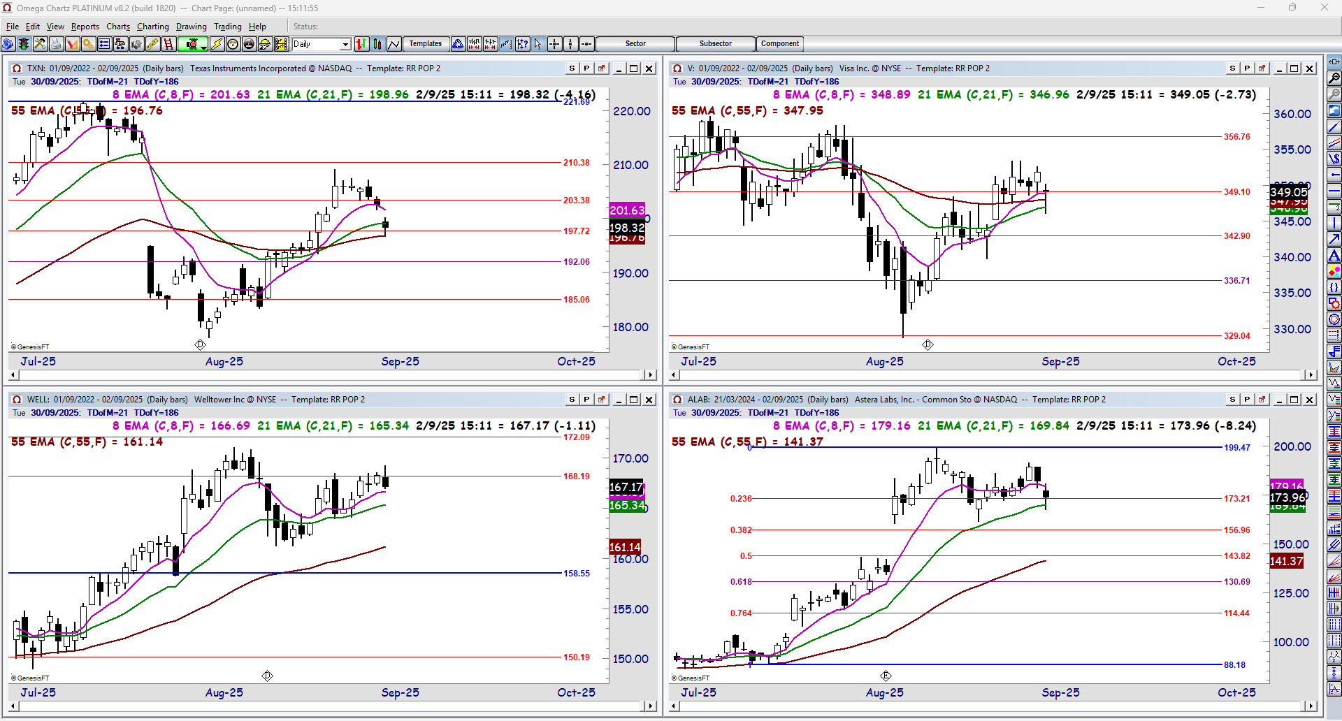Screen dimensions: 1342x721
Task: Click the yellow gears toolbar icon
Action: pyautogui.click(x=88, y=44)
